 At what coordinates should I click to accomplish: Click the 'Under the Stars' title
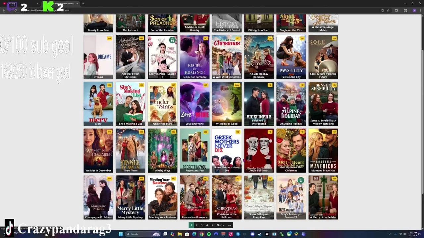click(x=162, y=124)
